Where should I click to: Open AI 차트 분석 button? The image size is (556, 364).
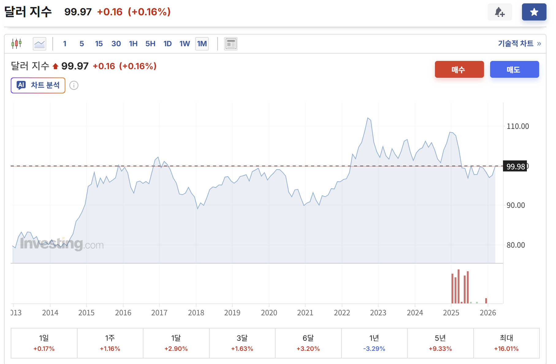click(38, 85)
